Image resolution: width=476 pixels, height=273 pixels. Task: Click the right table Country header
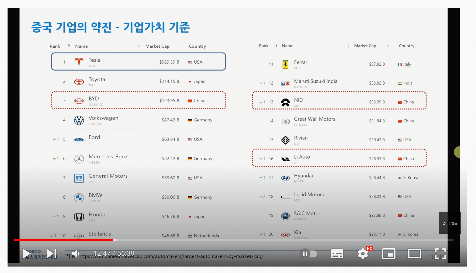pos(407,46)
